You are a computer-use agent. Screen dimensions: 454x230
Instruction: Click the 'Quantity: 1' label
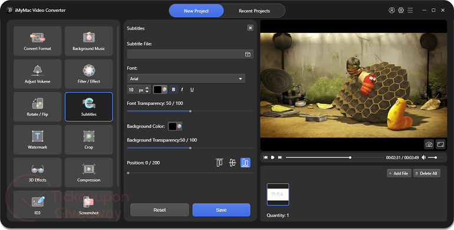[x=278, y=215]
